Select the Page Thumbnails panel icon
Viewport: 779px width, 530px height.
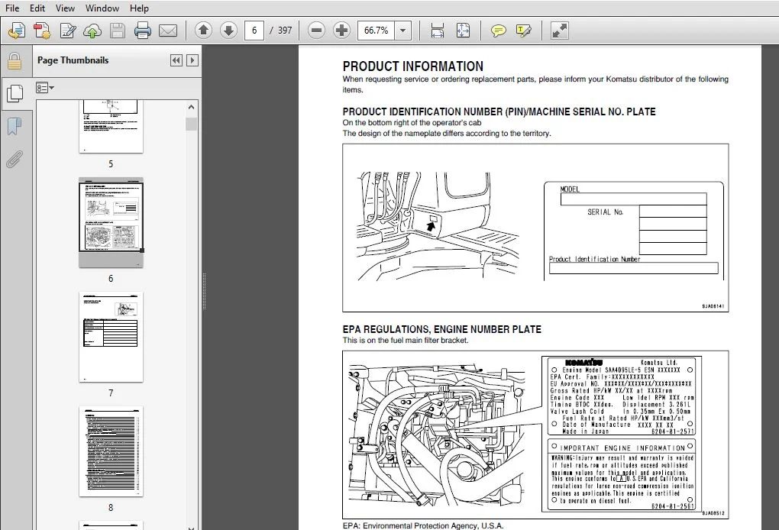point(15,93)
